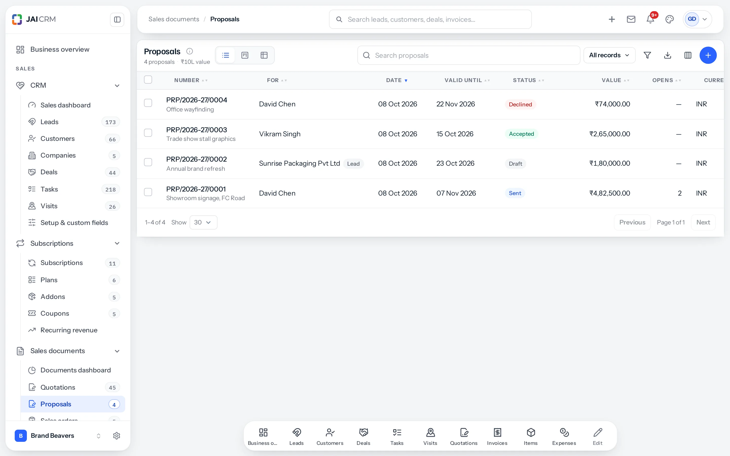Open the theme palette icon
Screen dimensions: 730x456
(x=670, y=19)
